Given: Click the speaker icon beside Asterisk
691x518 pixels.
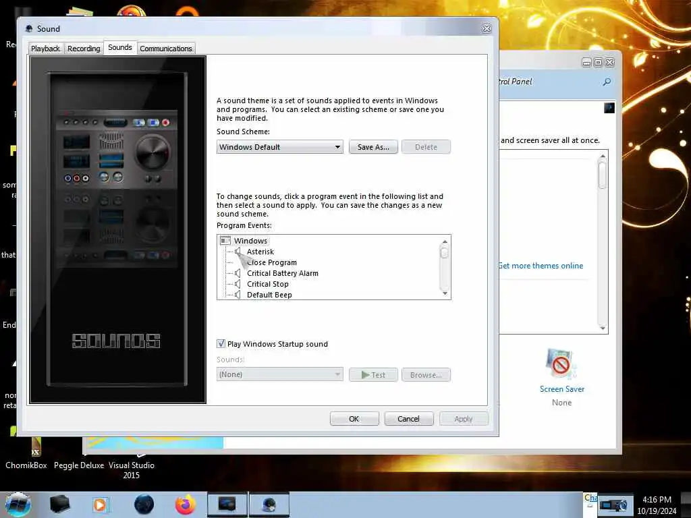Looking at the screenshot, I should tap(238, 252).
